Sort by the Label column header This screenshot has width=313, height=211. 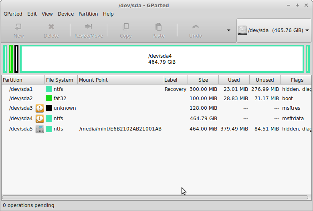point(175,80)
